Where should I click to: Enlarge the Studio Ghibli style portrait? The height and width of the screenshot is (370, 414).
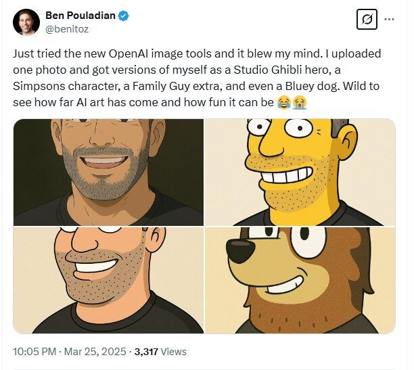tap(108, 172)
